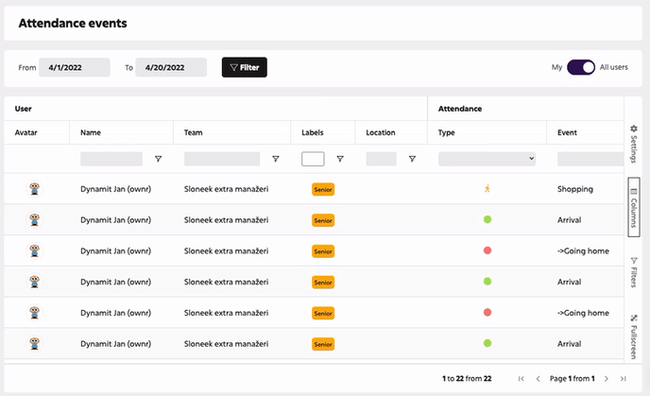
Task: Click the orange Shopping attendance type icon
Action: [487, 189]
